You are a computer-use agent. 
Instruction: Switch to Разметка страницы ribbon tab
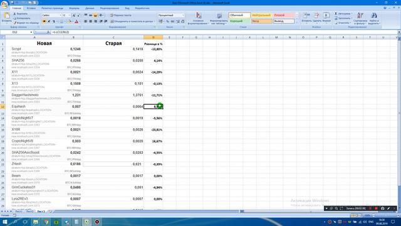pos(52,8)
